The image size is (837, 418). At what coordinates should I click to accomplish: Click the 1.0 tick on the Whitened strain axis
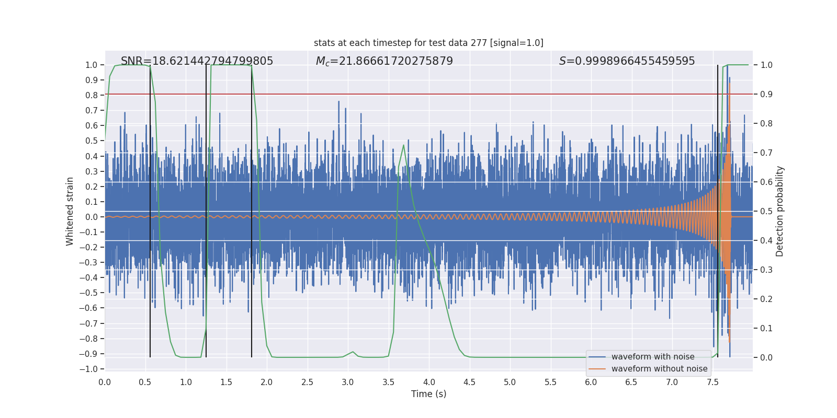coord(92,65)
